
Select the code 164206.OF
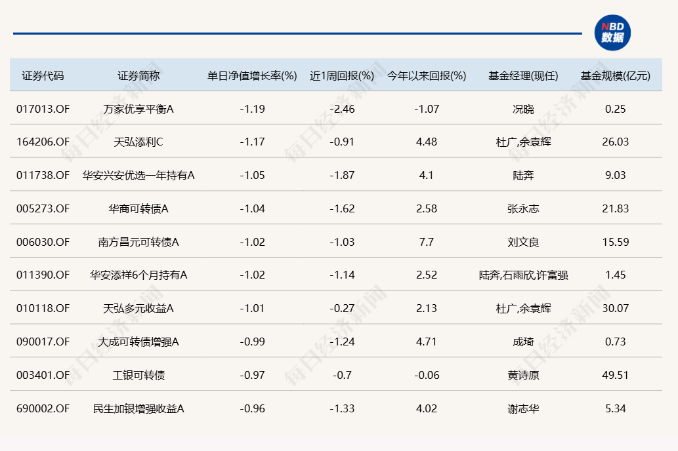click(x=43, y=142)
